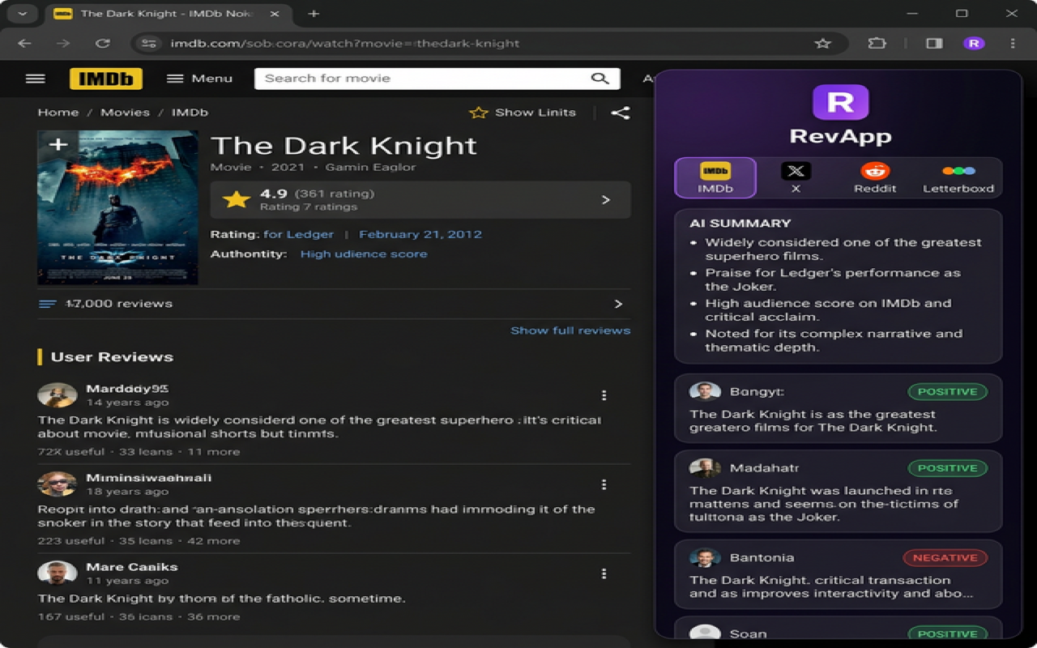Click the reviews list icon beside 17,000 reviews
The width and height of the screenshot is (1037, 648).
(48, 304)
